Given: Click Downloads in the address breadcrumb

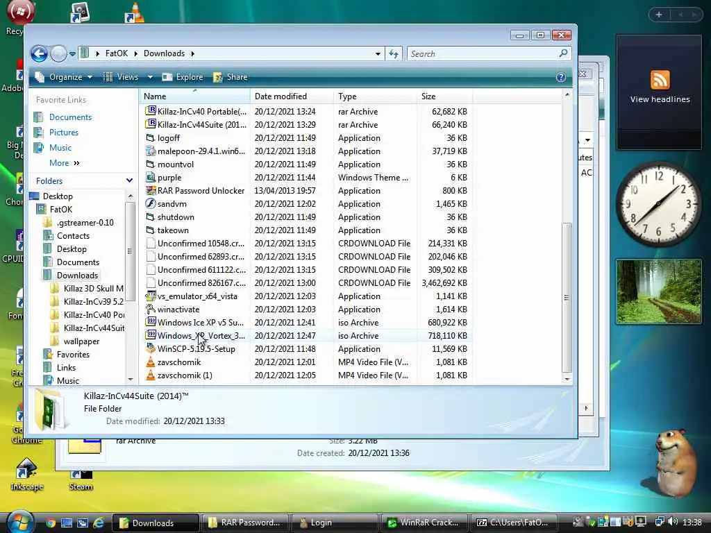Looking at the screenshot, I should point(164,53).
